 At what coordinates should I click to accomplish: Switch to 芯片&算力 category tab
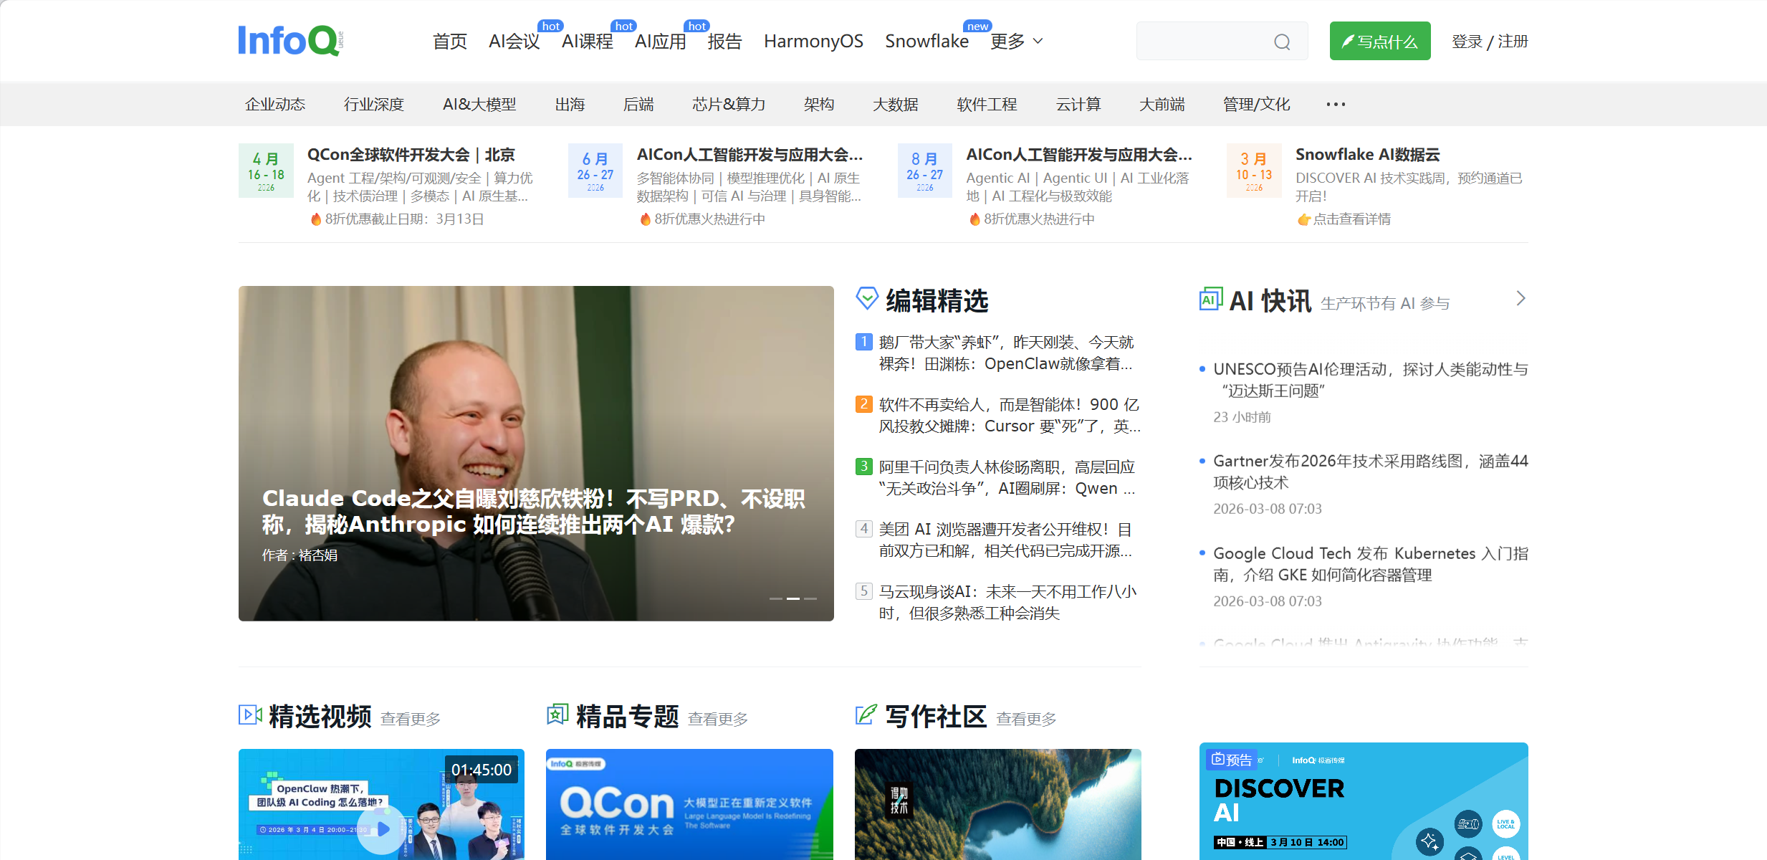coord(728,105)
